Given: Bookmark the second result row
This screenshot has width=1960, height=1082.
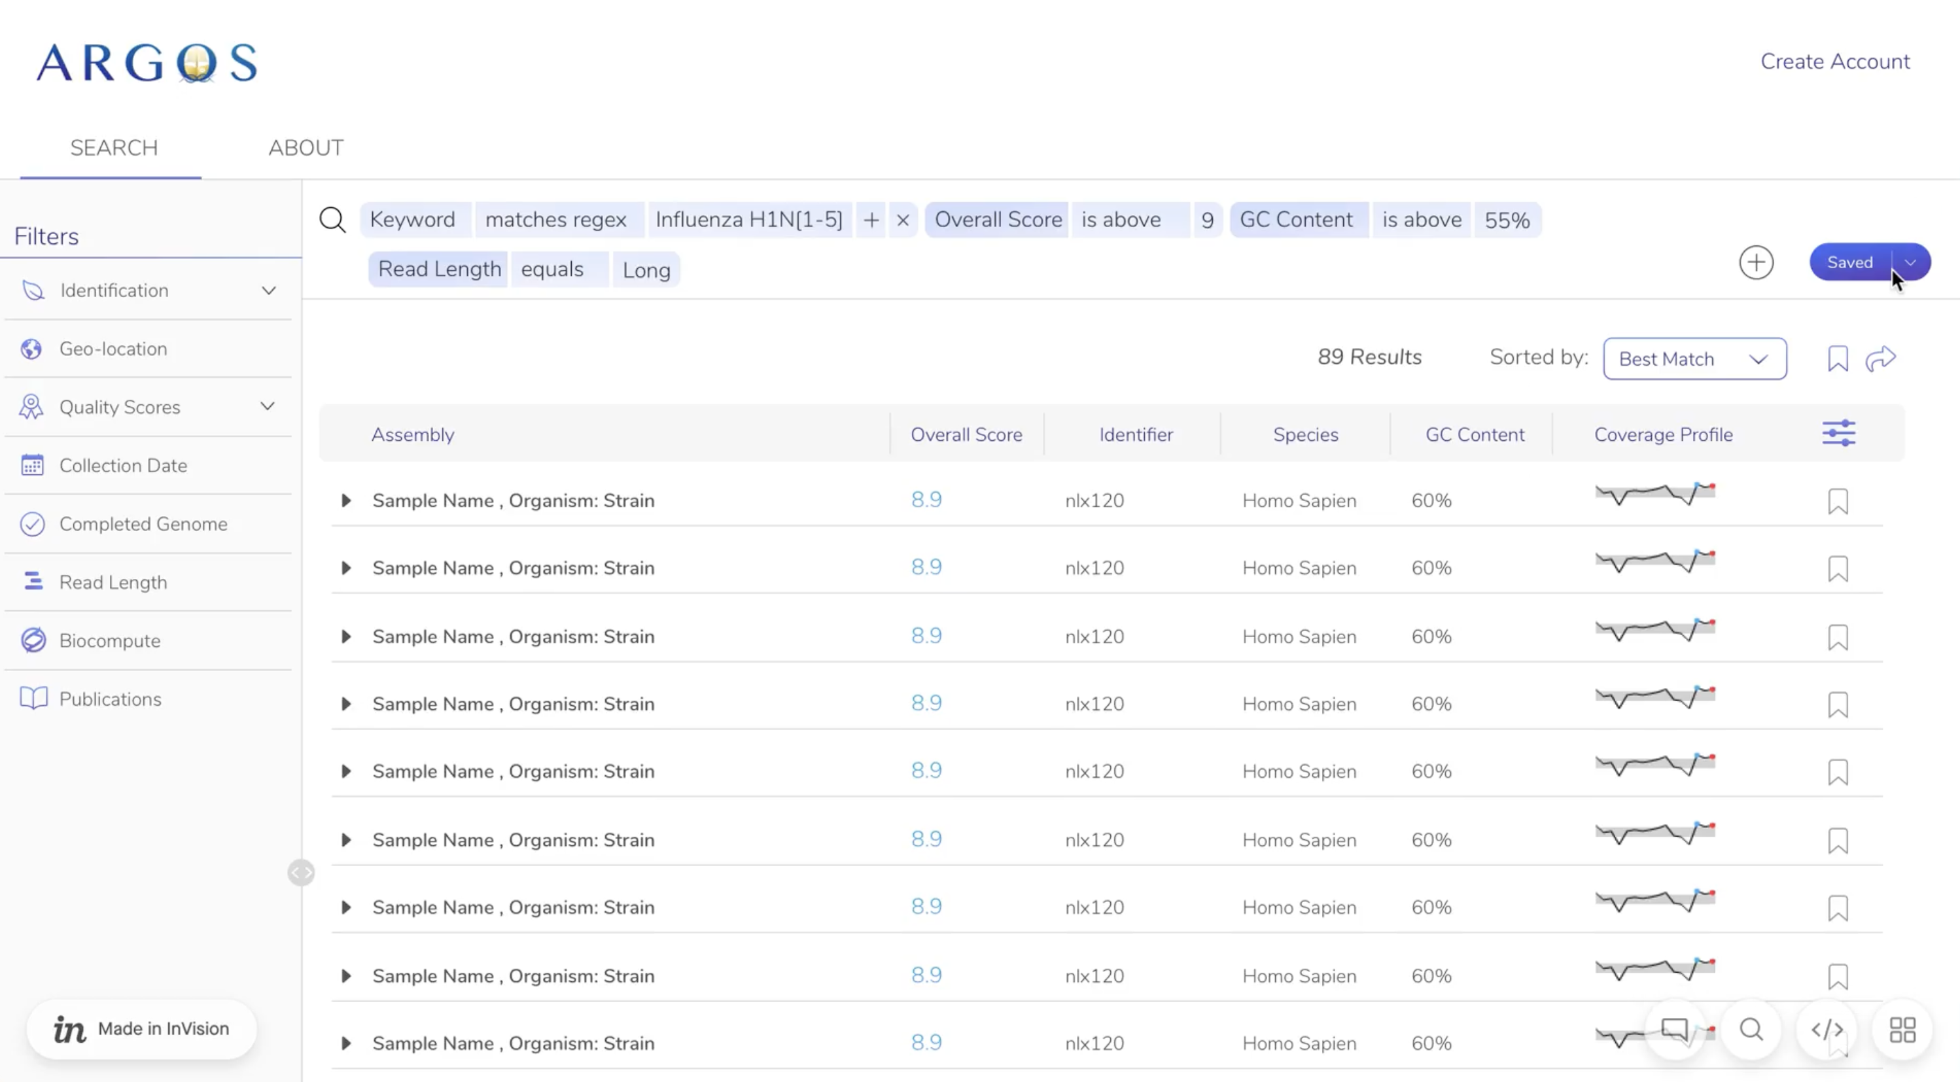Looking at the screenshot, I should (x=1838, y=569).
